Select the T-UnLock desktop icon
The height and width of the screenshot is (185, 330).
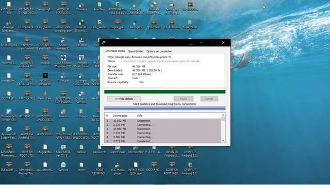(63, 78)
